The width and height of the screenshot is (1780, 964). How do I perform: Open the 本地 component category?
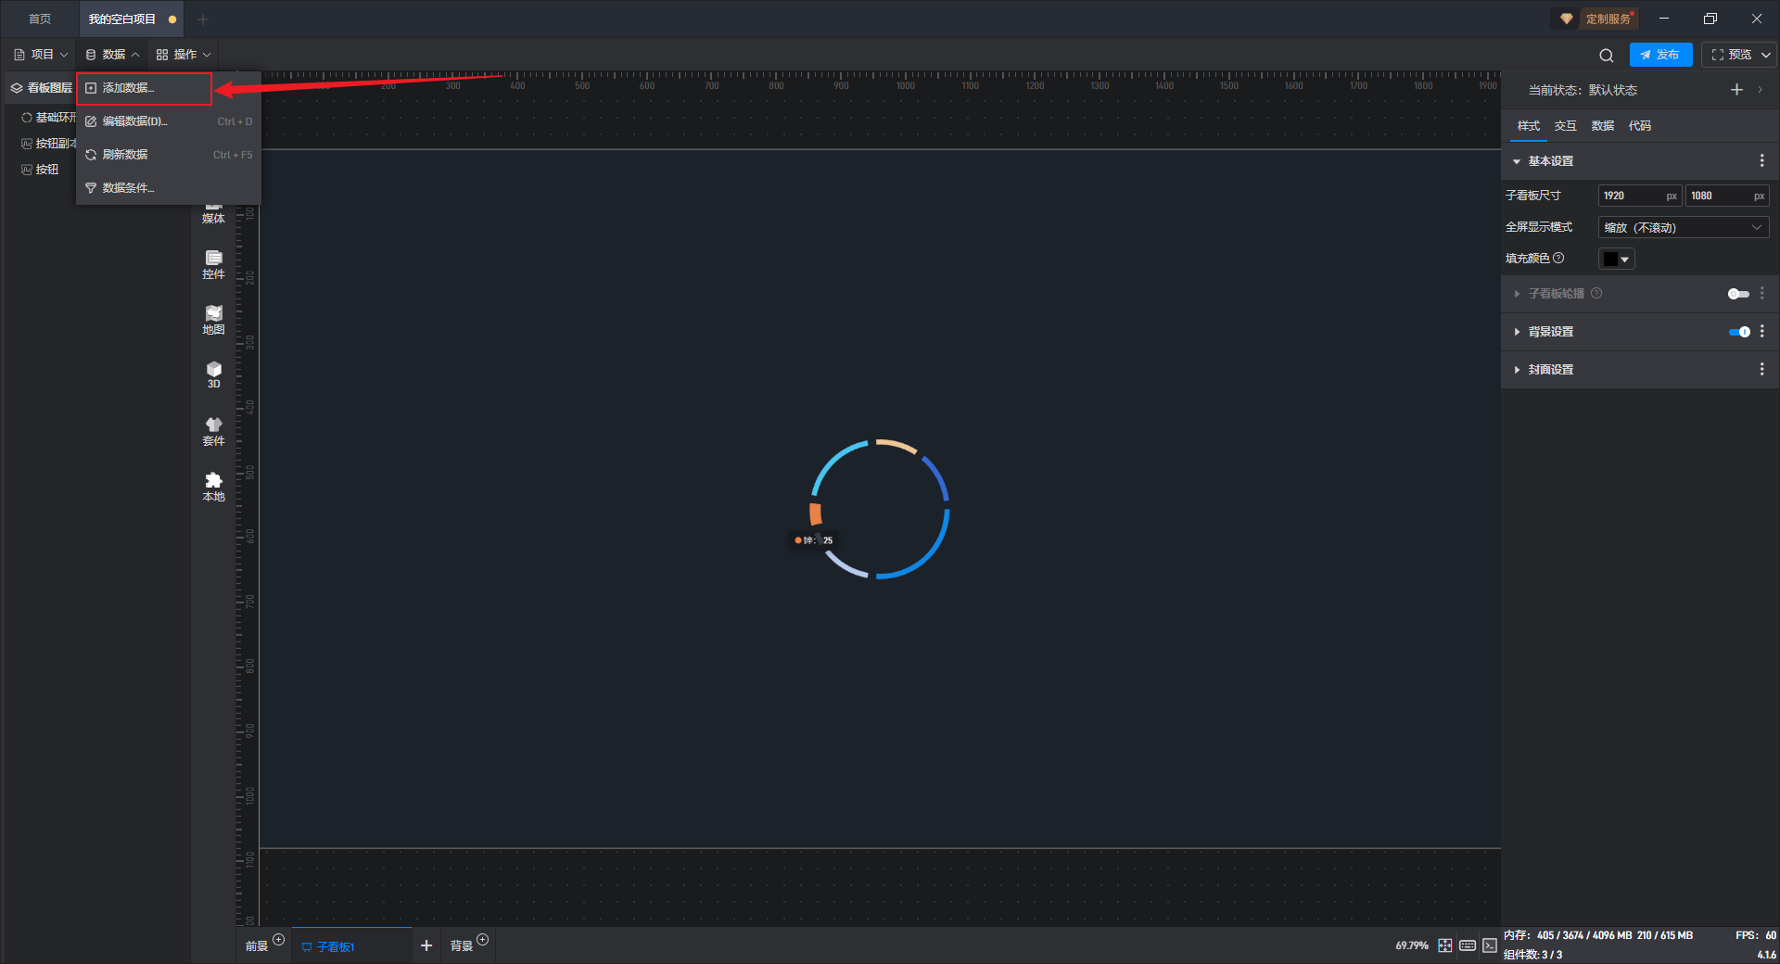click(213, 488)
